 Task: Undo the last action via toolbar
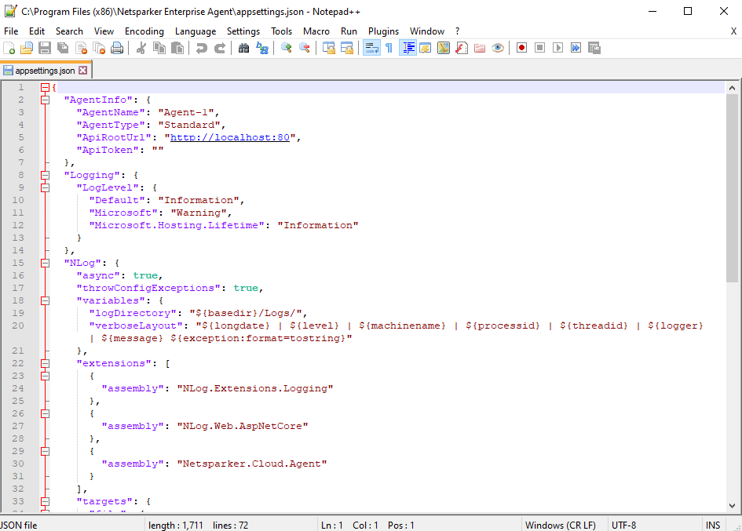click(x=202, y=48)
